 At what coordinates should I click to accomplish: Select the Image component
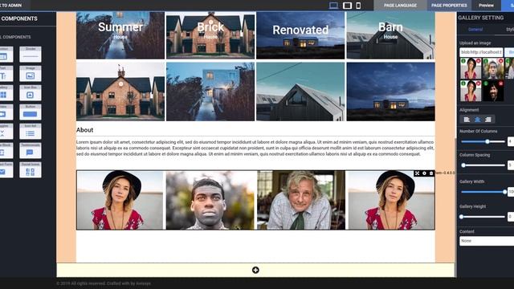(x=31, y=74)
